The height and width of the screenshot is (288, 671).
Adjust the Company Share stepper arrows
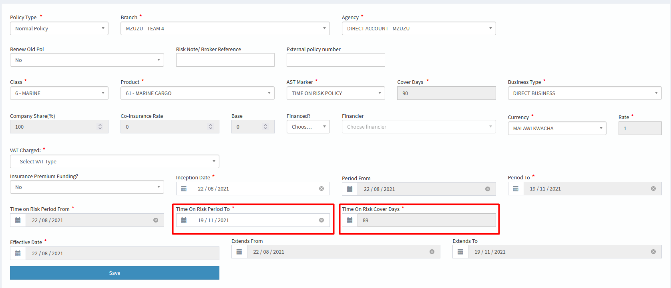point(100,127)
